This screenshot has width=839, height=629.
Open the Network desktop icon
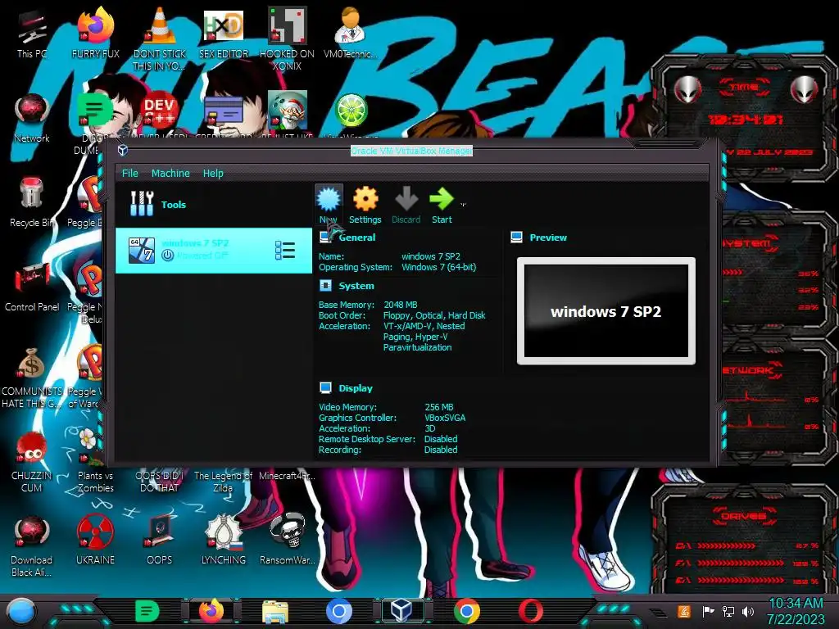(32, 119)
